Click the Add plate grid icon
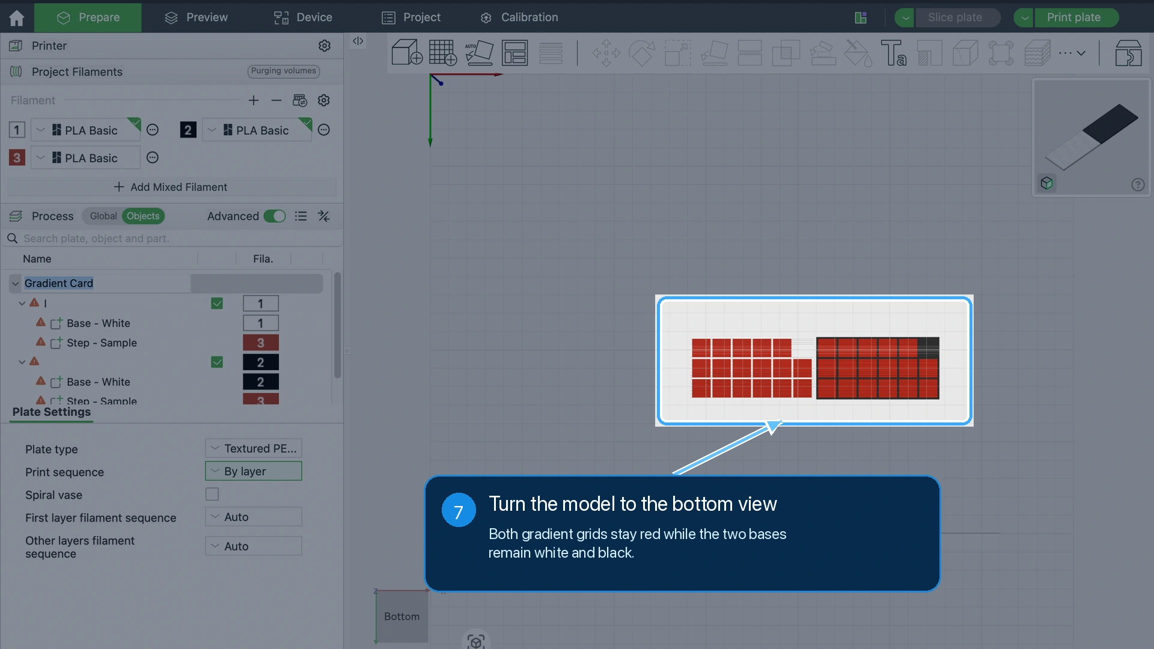The width and height of the screenshot is (1154, 649). pos(443,52)
